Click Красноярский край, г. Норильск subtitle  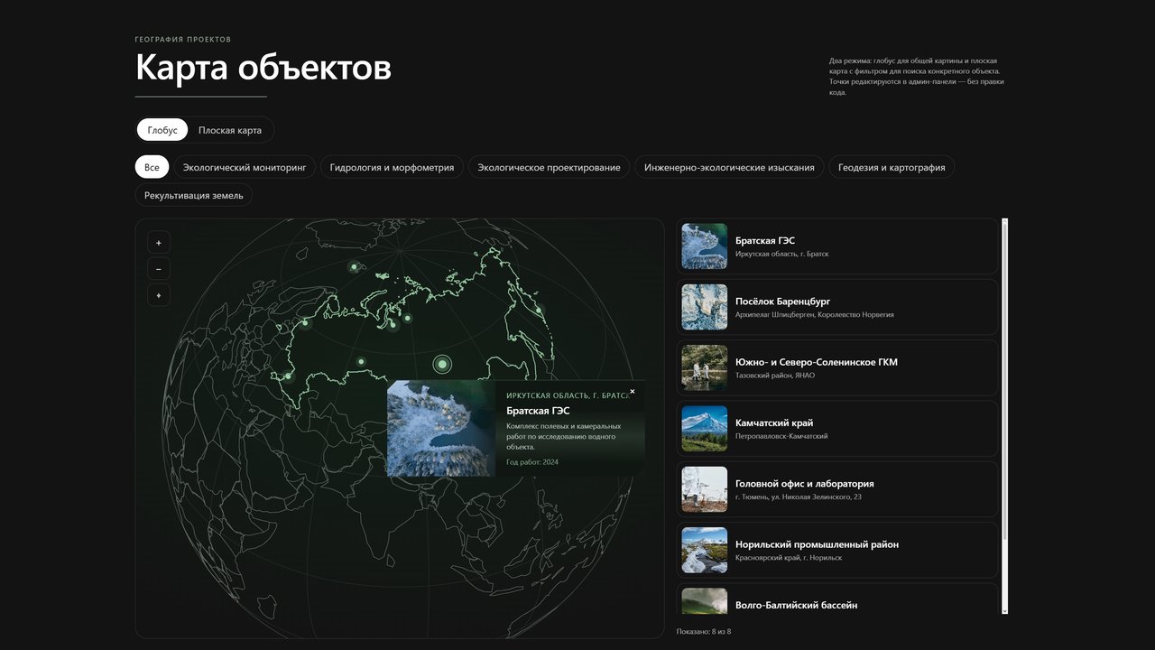pyautogui.click(x=789, y=558)
